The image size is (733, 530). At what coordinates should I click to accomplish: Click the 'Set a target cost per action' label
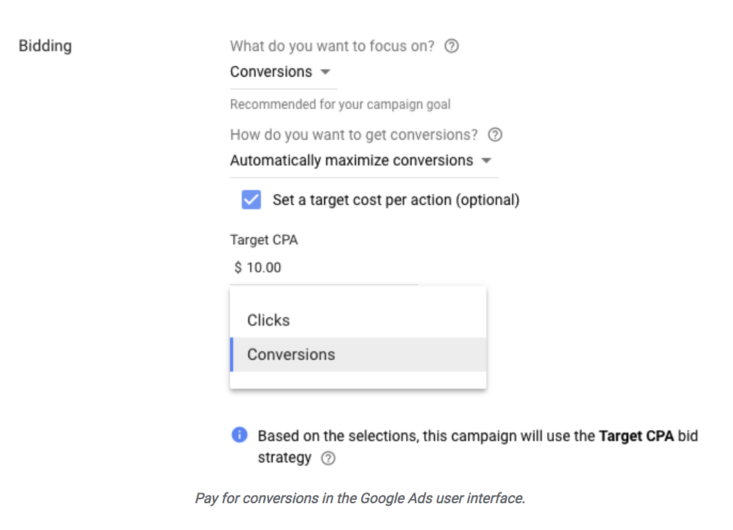[395, 200]
